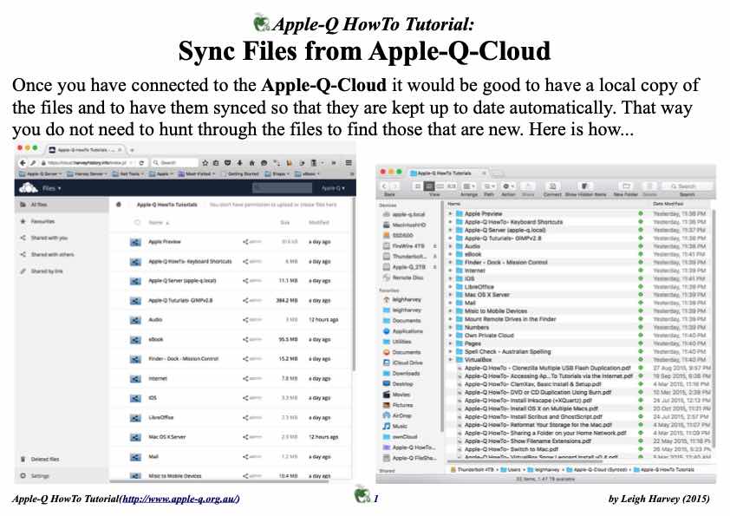
Task: Tick the select-all checkbox beside Name column
Action: point(137,223)
